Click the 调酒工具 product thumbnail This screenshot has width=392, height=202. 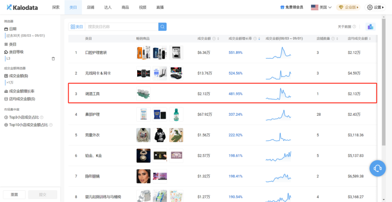pyautogui.click(x=144, y=94)
